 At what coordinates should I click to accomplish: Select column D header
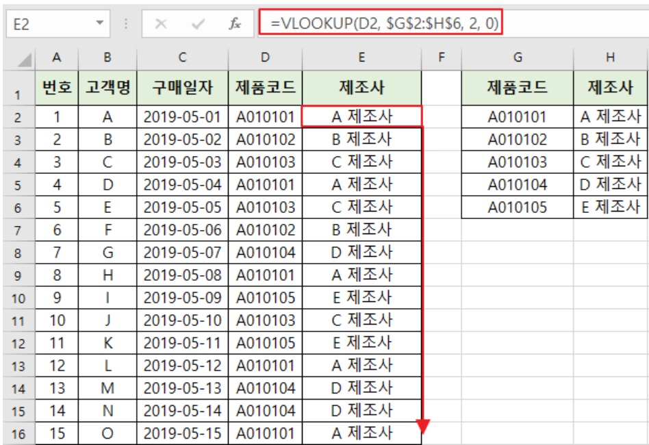point(265,58)
